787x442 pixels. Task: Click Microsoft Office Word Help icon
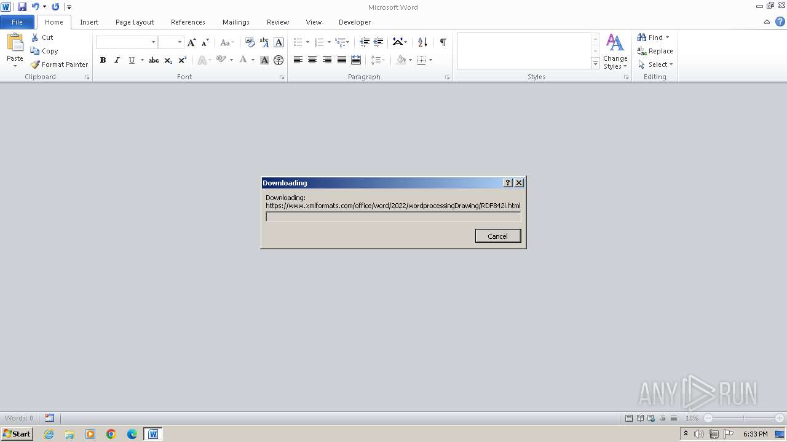pos(780,22)
